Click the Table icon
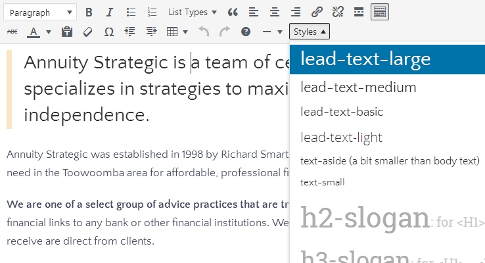Image resolution: width=485 pixels, height=263 pixels. coord(172,32)
